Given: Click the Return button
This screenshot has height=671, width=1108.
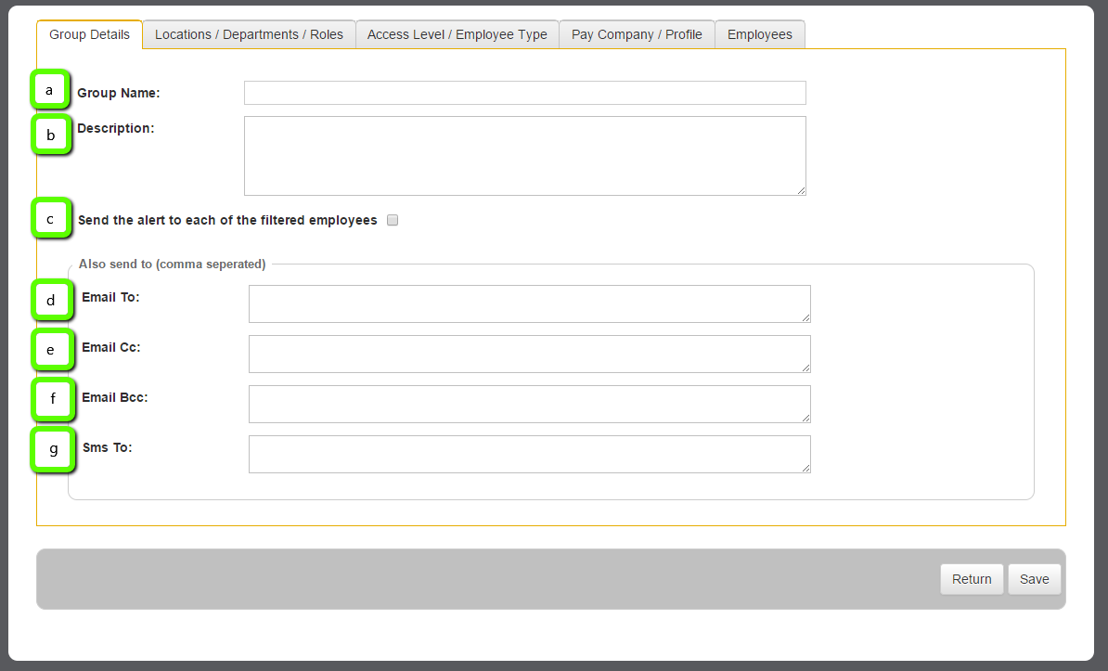Looking at the screenshot, I should tap(972, 579).
